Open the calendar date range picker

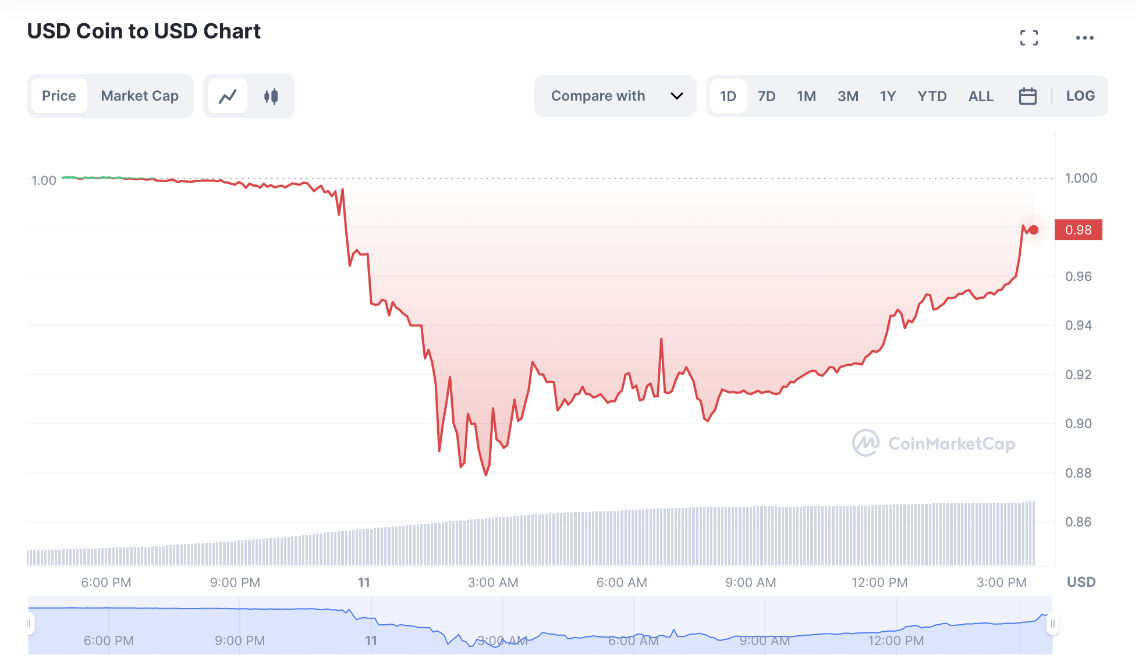tap(1027, 96)
